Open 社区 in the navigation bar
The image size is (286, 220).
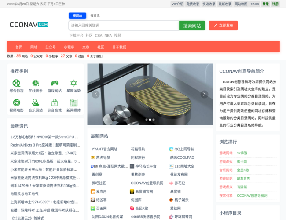(101, 47)
